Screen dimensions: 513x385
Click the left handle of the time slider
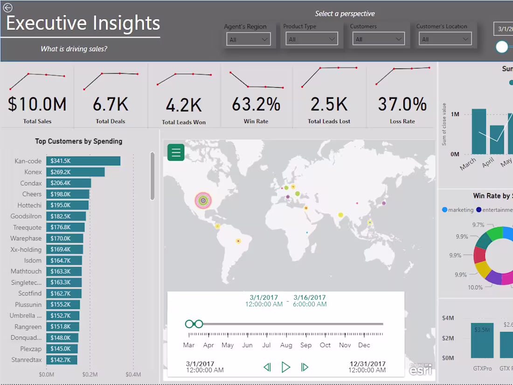coord(190,323)
